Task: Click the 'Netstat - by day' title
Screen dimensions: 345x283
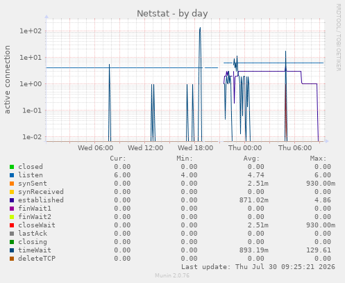Action: point(172,13)
